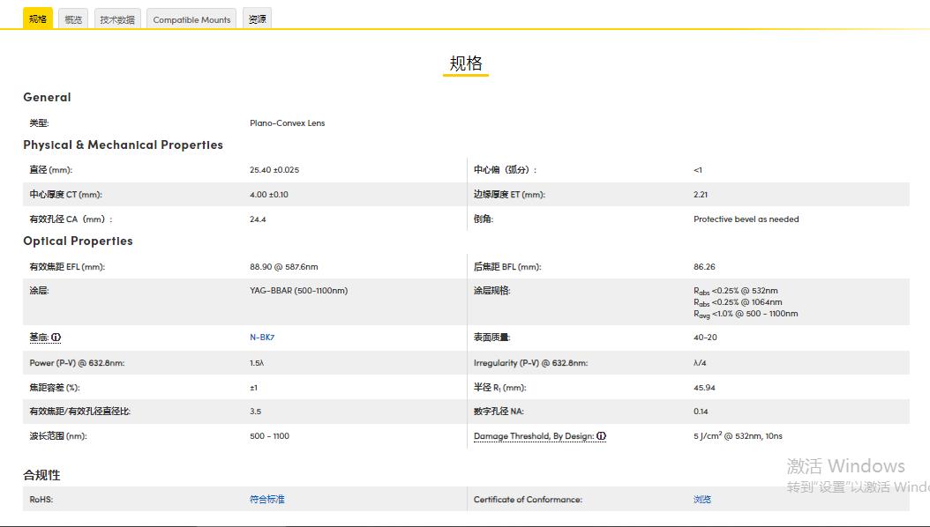Click the General section heading
The height and width of the screenshot is (527, 930).
pos(47,97)
